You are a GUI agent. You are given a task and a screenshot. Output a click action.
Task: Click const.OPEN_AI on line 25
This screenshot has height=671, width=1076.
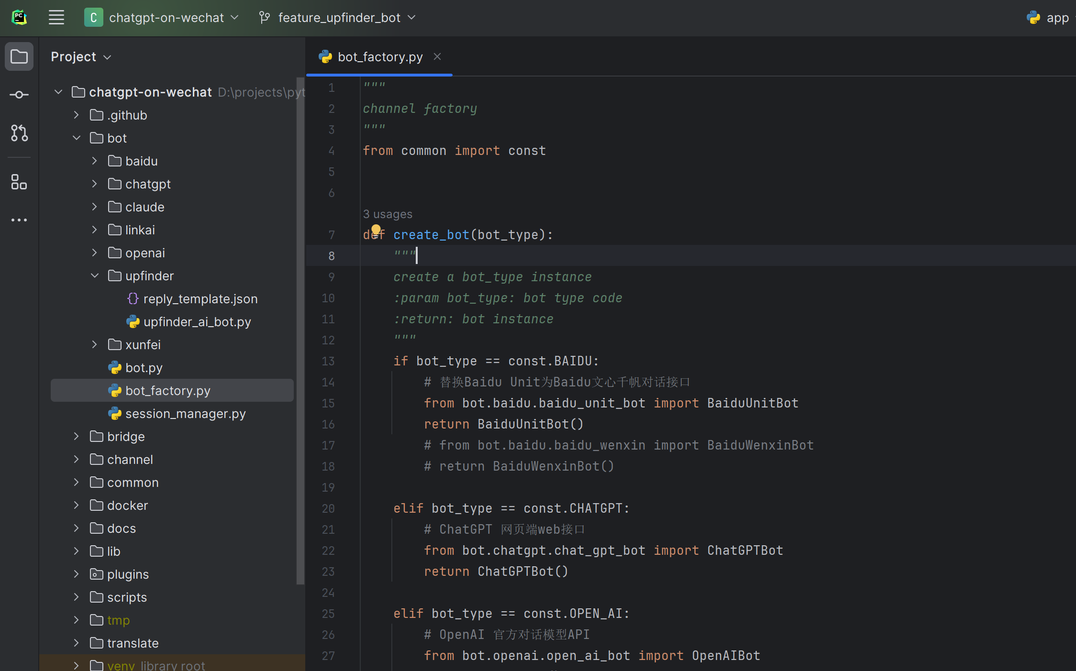coord(573,614)
